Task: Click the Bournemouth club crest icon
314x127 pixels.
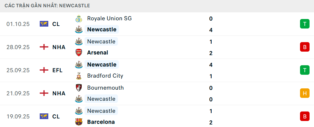Action: pos(78,88)
